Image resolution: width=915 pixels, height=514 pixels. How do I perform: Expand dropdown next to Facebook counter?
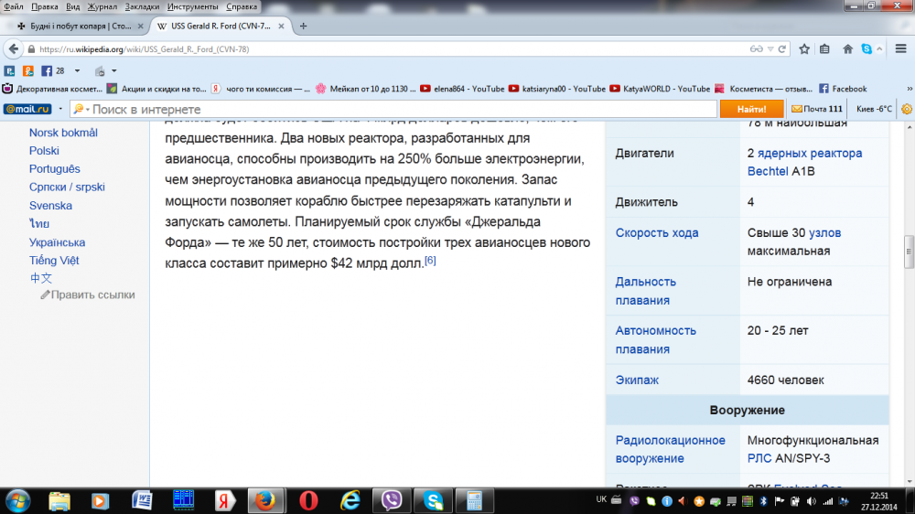77,71
